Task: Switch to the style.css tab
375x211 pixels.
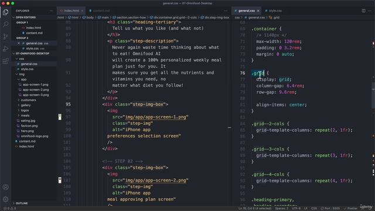Action: coord(275,11)
